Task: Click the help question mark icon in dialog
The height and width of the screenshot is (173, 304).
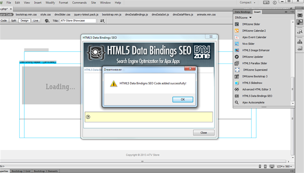Action: [x=88, y=117]
